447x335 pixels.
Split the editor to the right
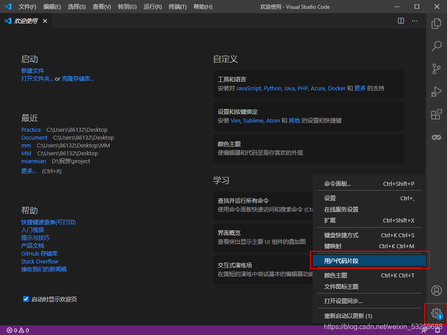pyautogui.click(x=401, y=21)
